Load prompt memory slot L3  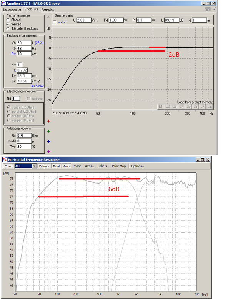click(175, 107)
